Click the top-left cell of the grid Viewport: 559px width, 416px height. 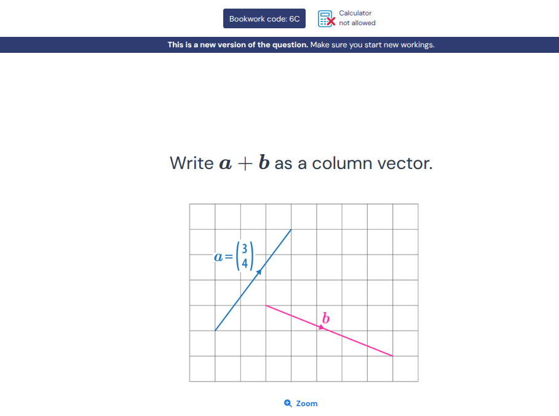202,217
